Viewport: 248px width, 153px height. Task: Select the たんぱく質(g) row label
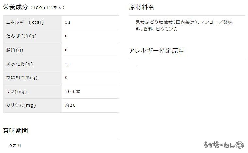click(21, 36)
